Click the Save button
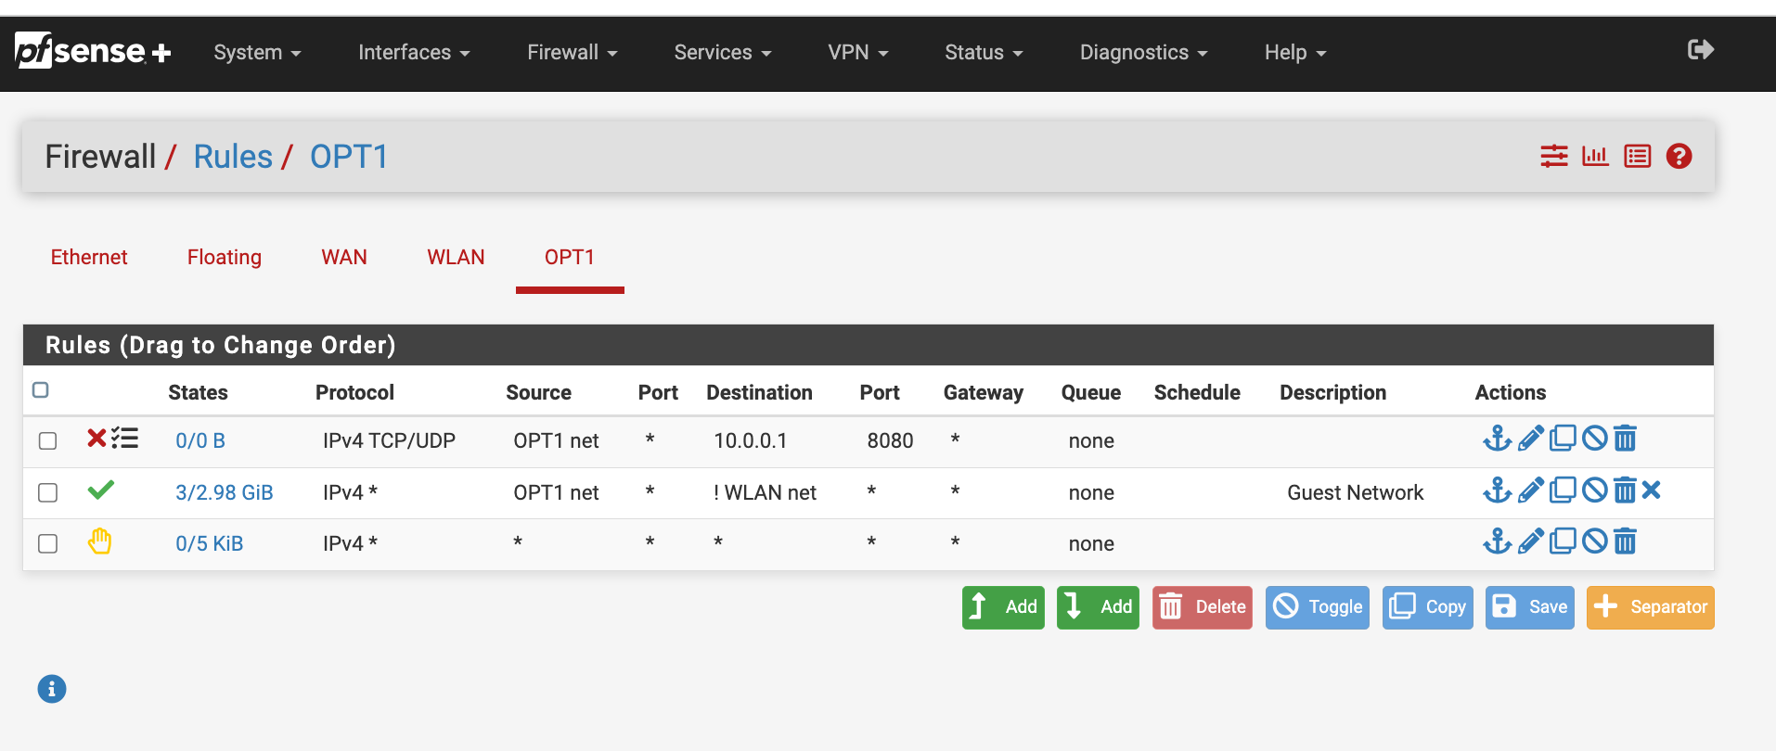 pyautogui.click(x=1530, y=607)
